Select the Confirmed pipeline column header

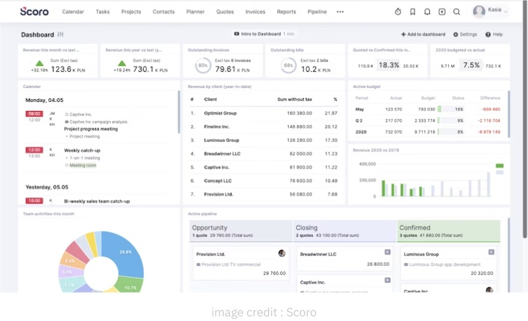[448, 231]
